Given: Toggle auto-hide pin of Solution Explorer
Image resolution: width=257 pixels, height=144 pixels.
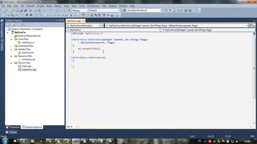Looking at the screenshot, I should (60, 20).
